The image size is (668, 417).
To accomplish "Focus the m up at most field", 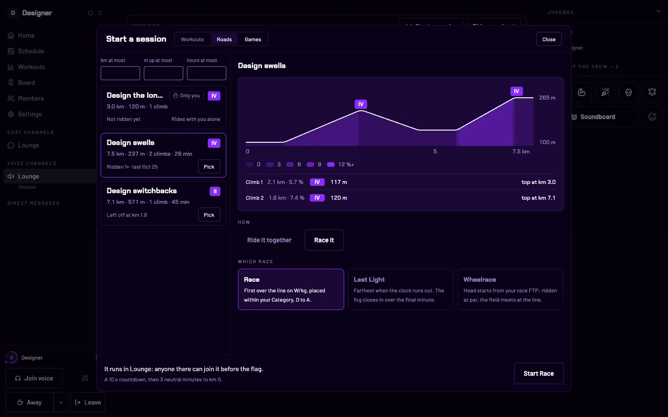I will (163, 73).
